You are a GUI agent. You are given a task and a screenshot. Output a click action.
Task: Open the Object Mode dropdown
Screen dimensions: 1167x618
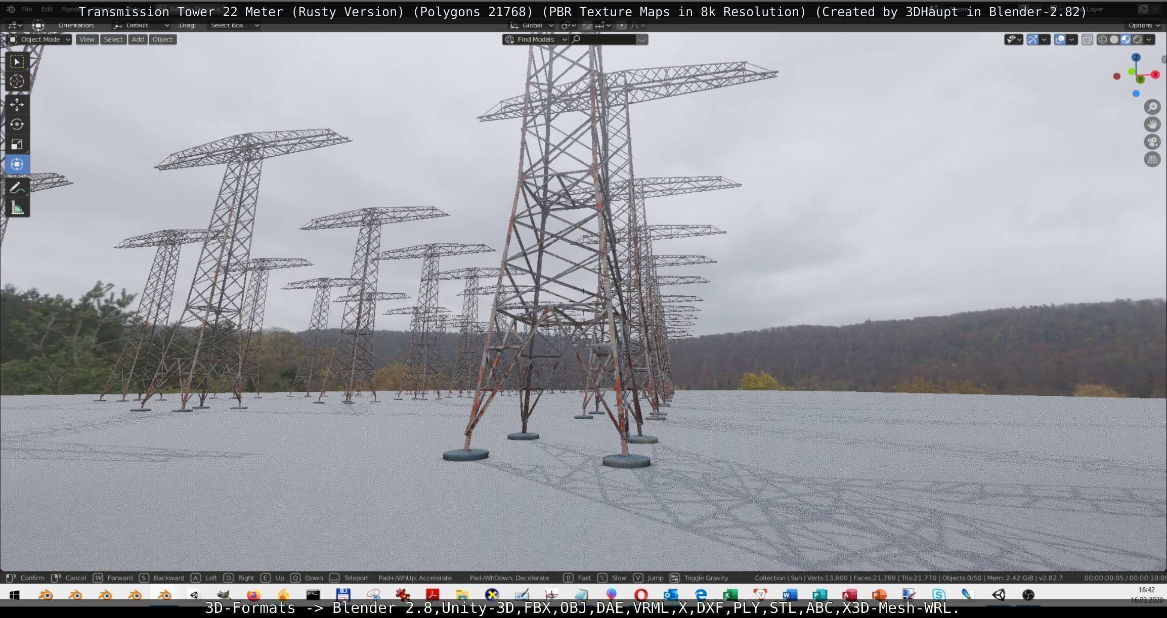pos(39,39)
